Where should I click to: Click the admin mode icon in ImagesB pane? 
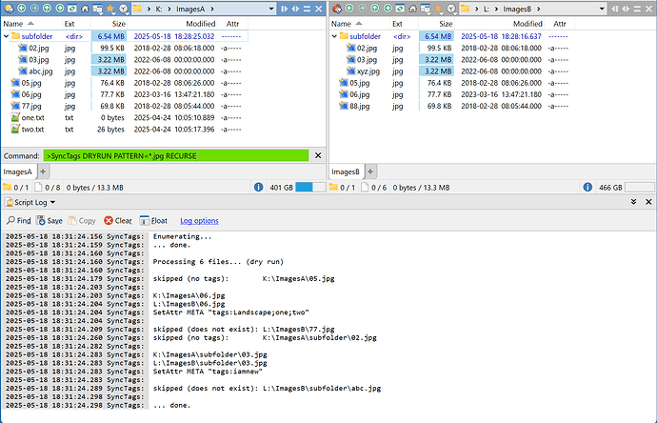[x=337, y=9]
